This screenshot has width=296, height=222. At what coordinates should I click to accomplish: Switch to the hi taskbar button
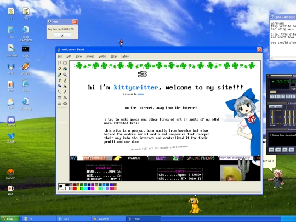point(39,219)
